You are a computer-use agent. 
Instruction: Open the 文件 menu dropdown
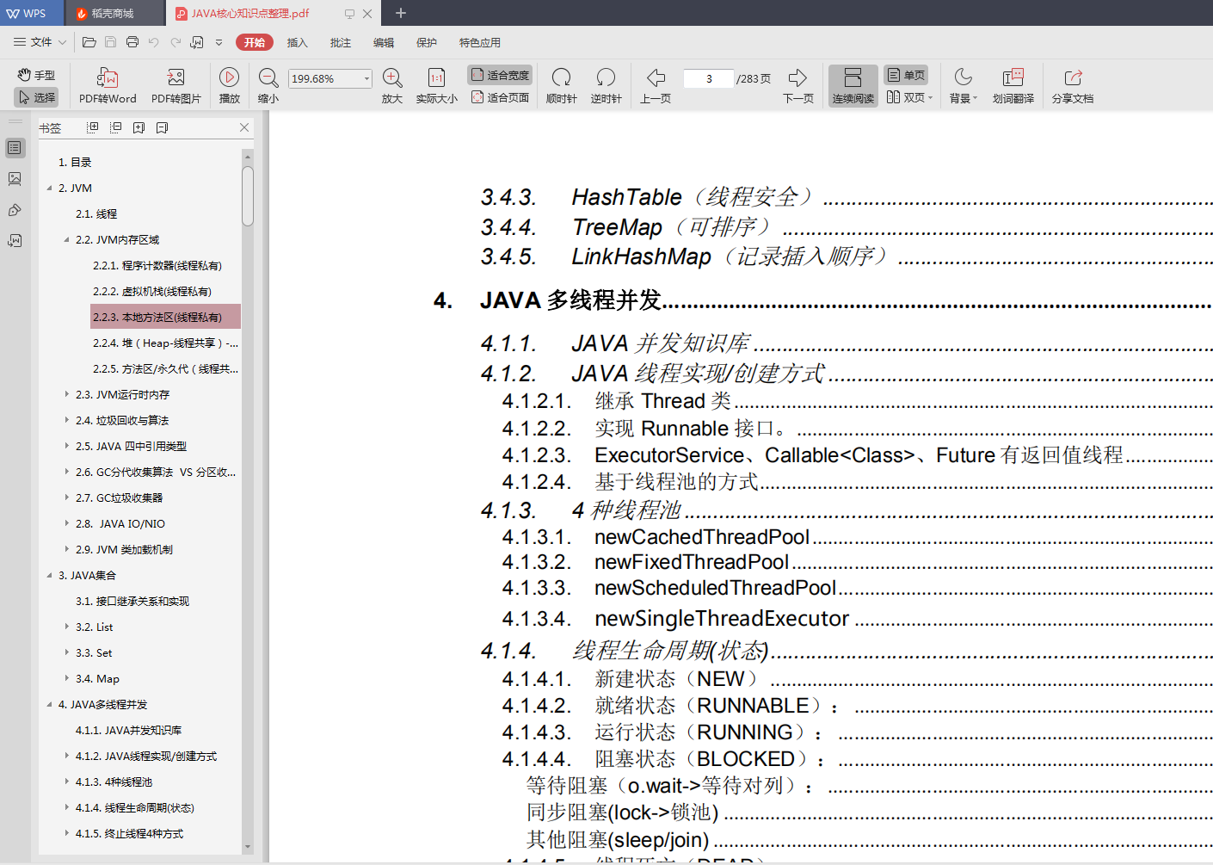[x=40, y=42]
